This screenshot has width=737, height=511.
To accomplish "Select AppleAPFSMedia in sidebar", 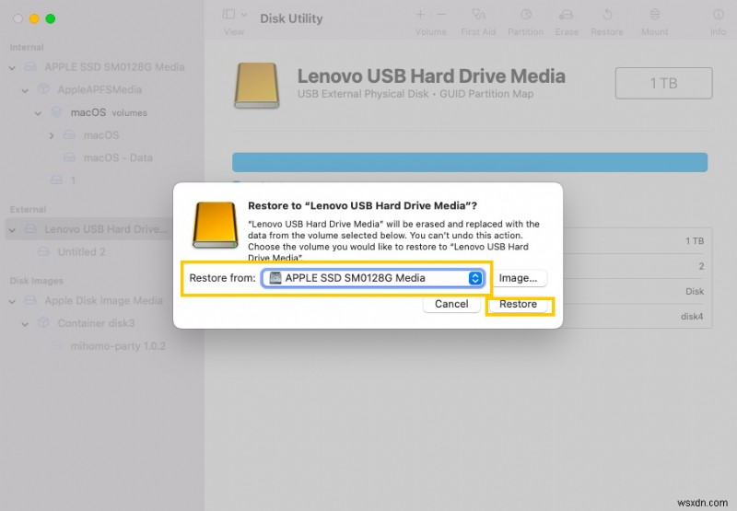I will tap(99, 89).
